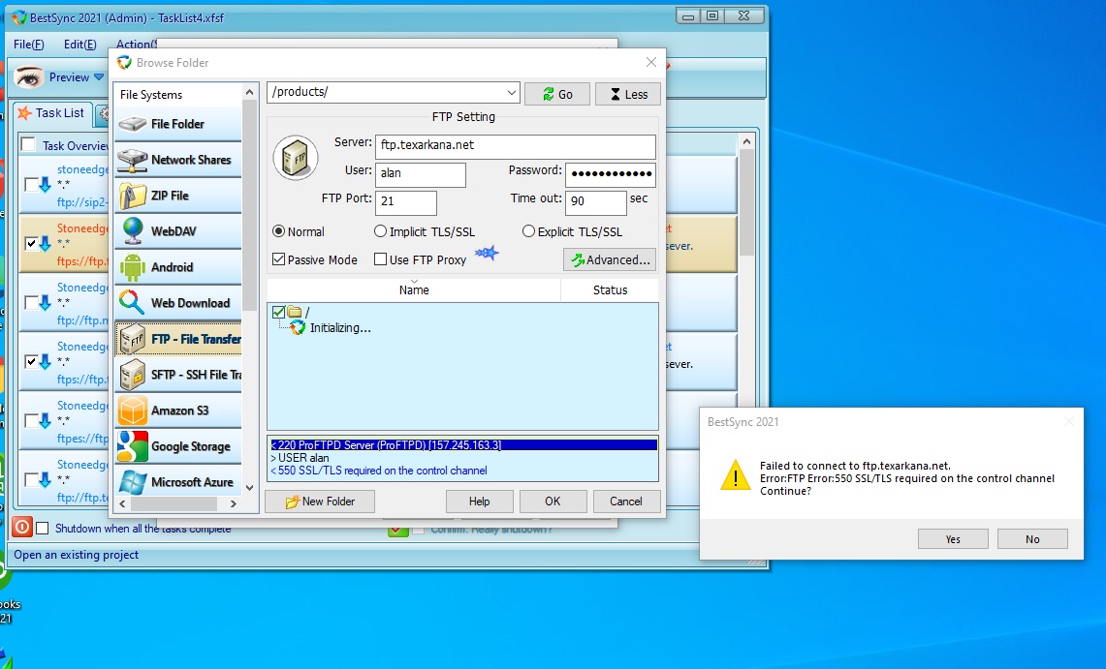Select SFTP - SSH File Transfer entry
Screen dimensions: 1106x669
178,376
